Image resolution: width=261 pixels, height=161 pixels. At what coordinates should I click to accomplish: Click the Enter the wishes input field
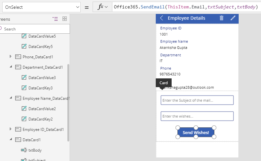(x=197, y=116)
